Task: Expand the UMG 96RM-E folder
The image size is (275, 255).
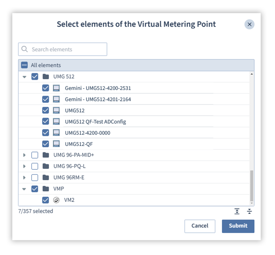Action: coord(25,178)
